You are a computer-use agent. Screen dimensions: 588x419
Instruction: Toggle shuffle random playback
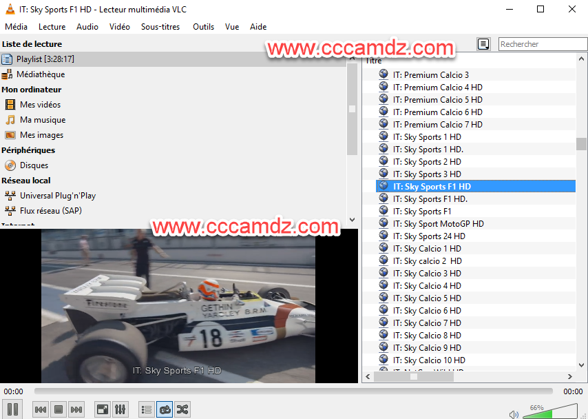tap(182, 409)
